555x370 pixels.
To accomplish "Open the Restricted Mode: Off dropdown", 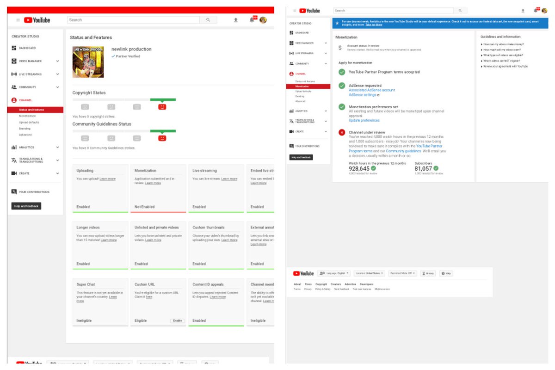I will [402, 273].
